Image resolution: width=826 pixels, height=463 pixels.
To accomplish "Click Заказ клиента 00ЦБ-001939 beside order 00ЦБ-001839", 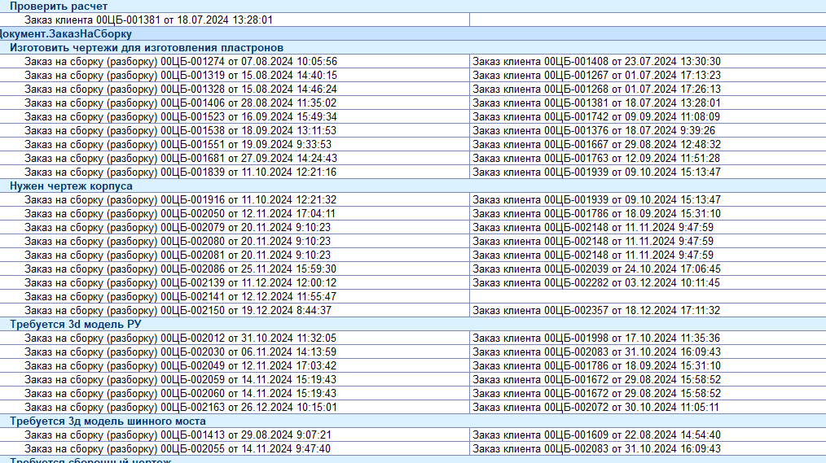I will pos(596,172).
